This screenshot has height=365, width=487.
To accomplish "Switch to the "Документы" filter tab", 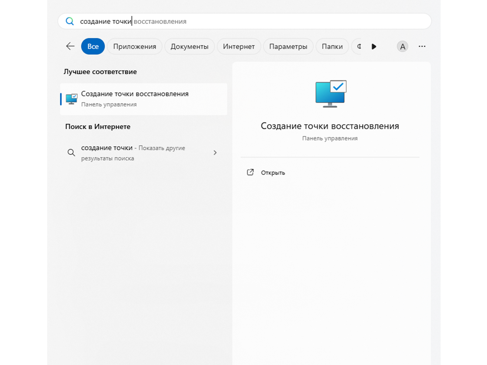I will 190,46.
